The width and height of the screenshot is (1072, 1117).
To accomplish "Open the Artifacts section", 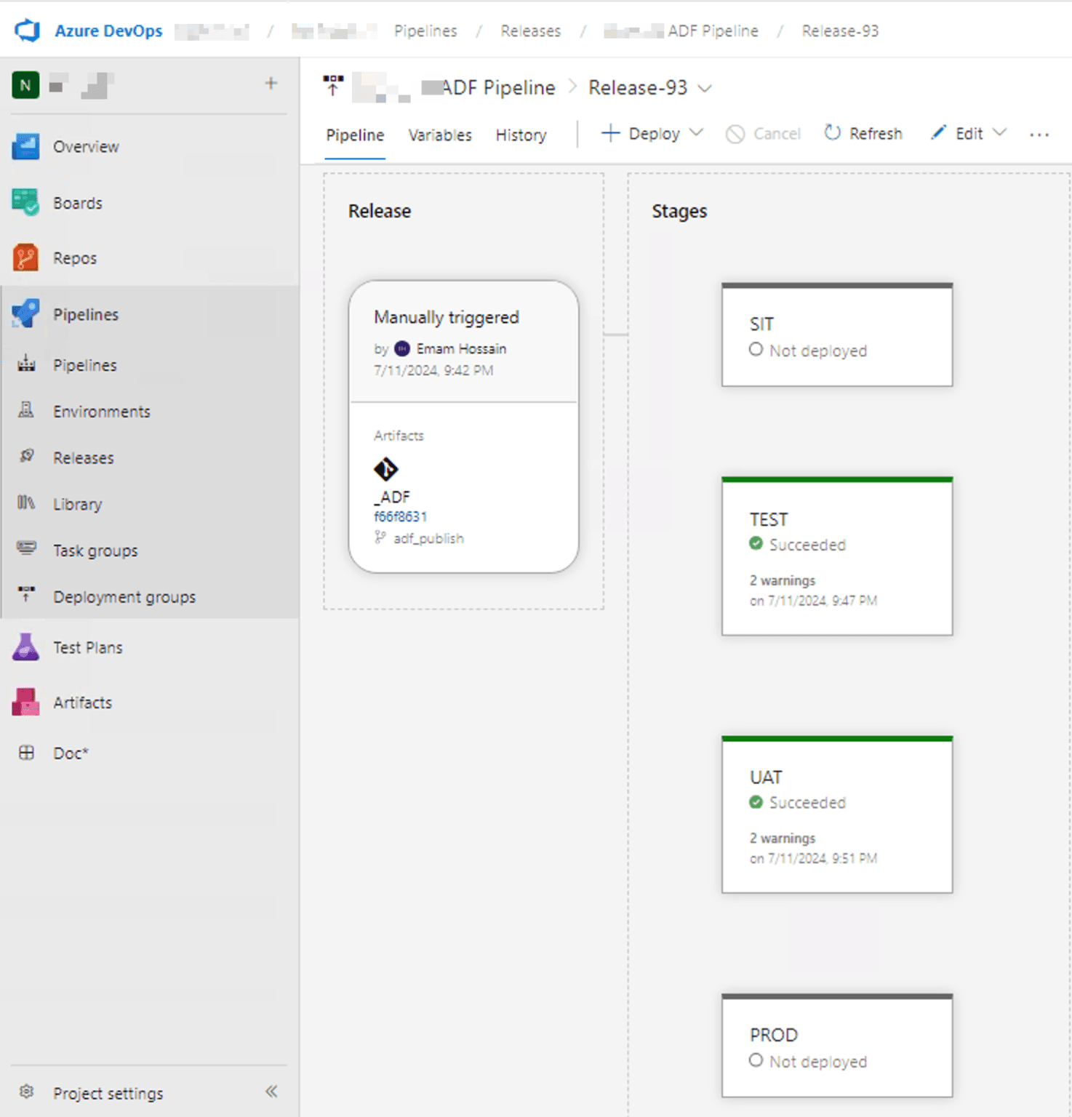I will pos(82,702).
